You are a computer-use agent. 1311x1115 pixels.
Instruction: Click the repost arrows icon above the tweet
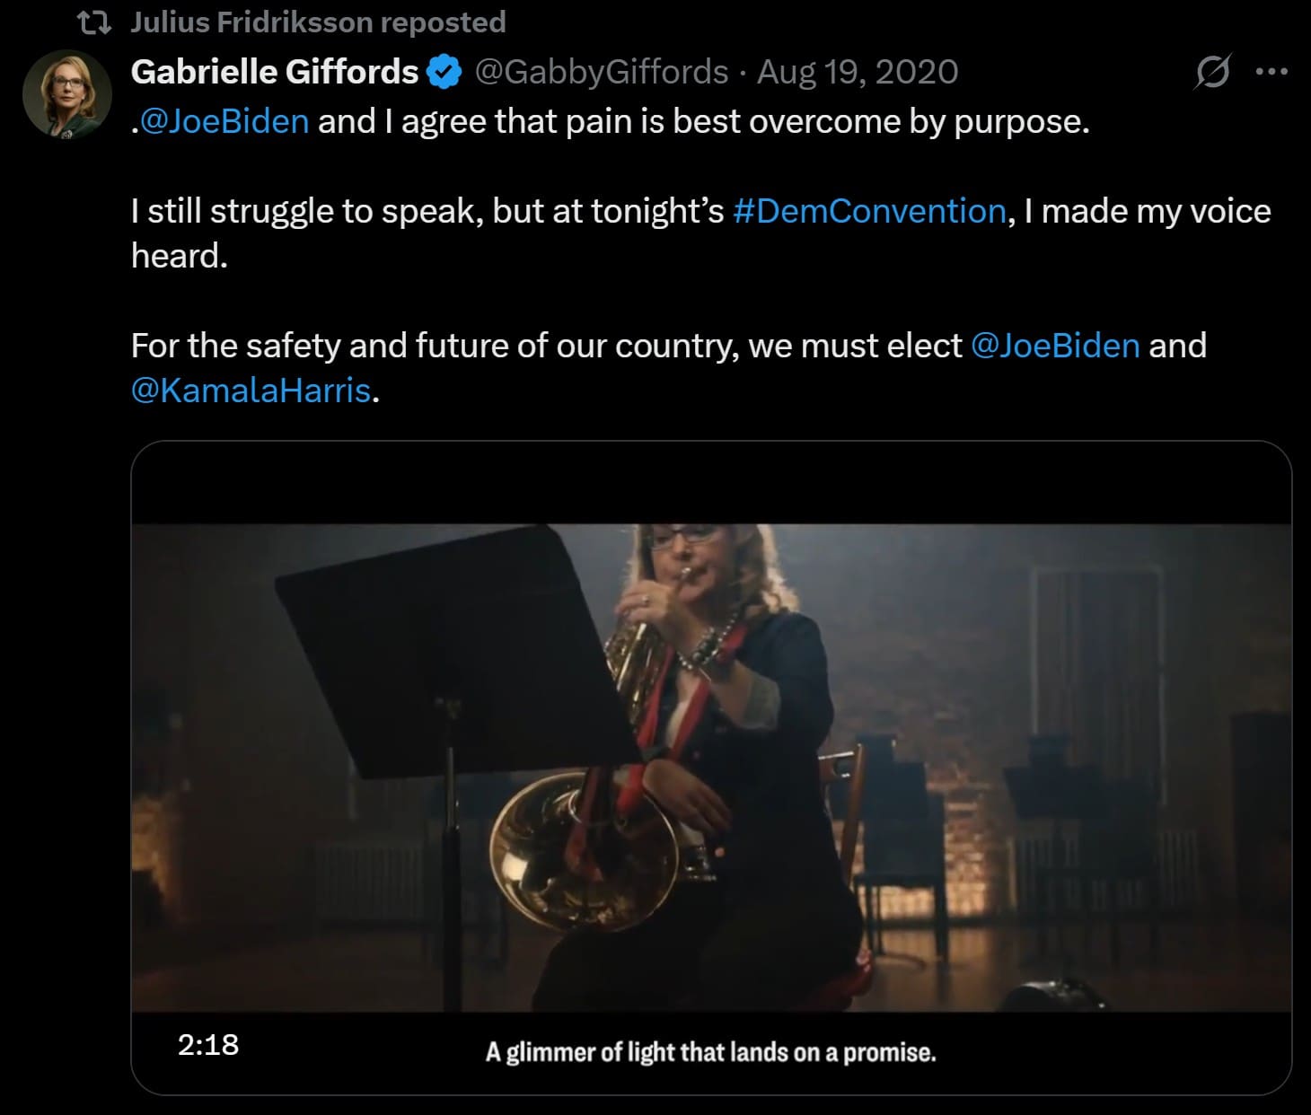93,22
